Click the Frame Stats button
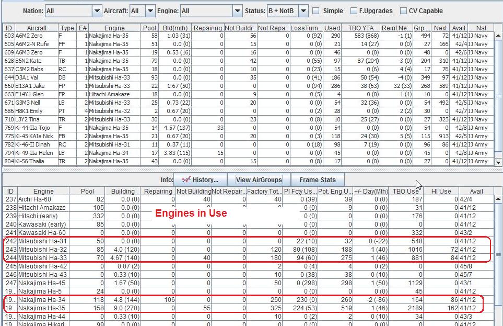 (318, 179)
